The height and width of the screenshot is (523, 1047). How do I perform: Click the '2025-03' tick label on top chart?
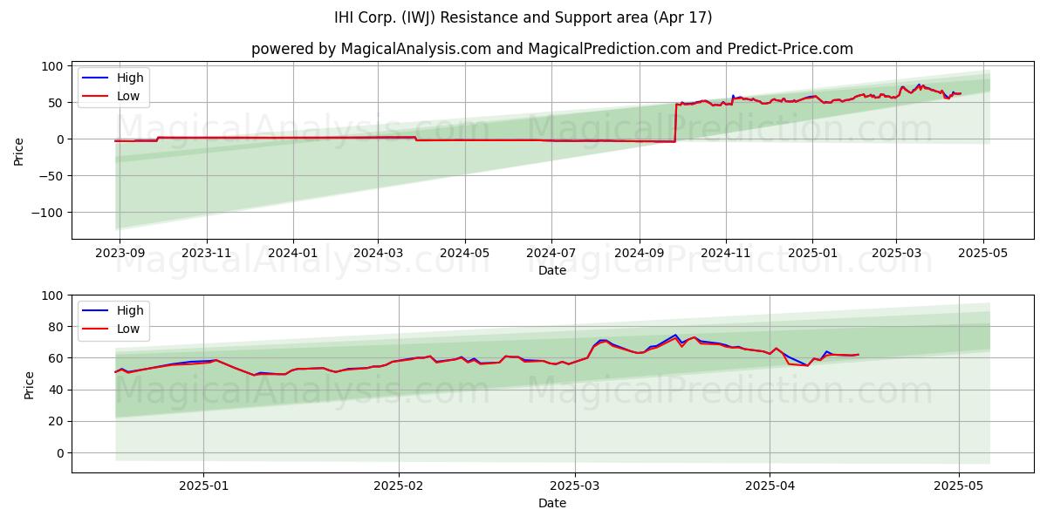pos(896,254)
